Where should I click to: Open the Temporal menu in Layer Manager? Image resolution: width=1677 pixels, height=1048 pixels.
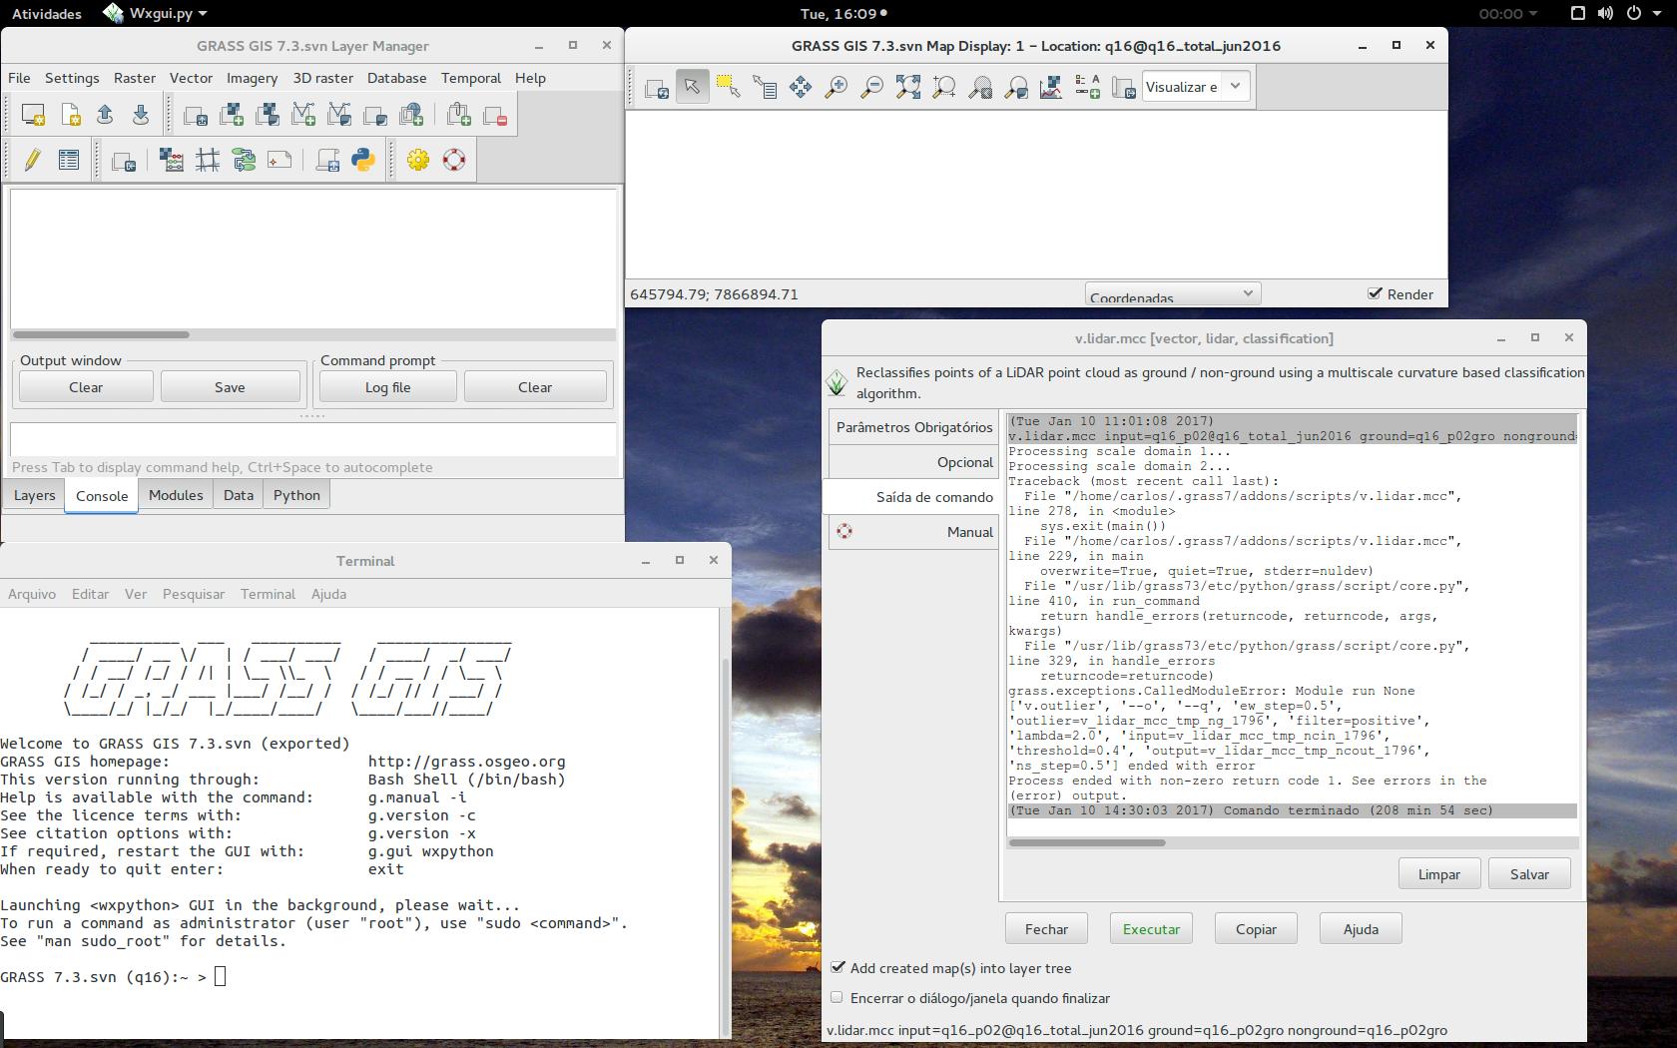471,78
